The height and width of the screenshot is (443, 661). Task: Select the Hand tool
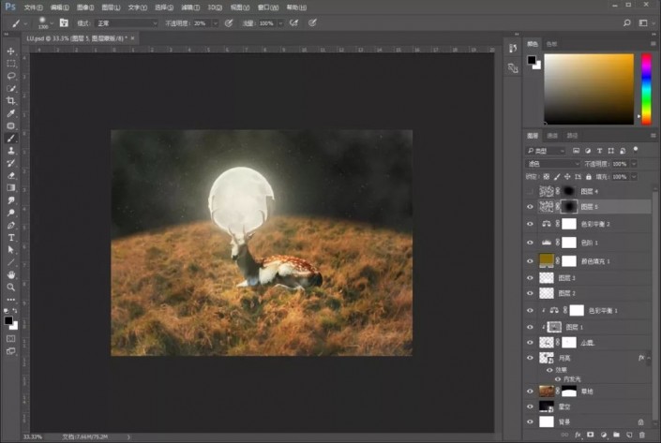11,274
